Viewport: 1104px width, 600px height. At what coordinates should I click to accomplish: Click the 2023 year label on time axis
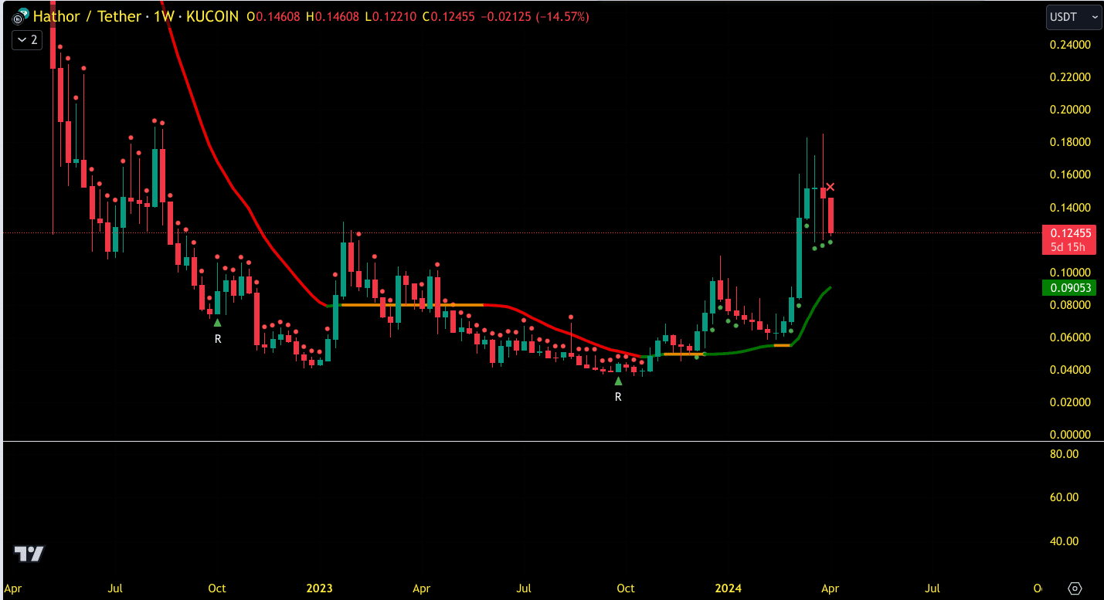tap(319, 588)
